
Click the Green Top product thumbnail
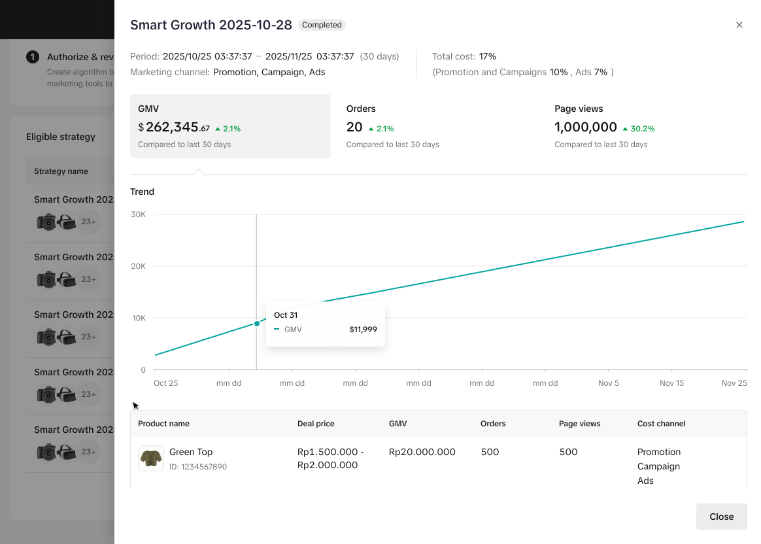coord(151,458)
